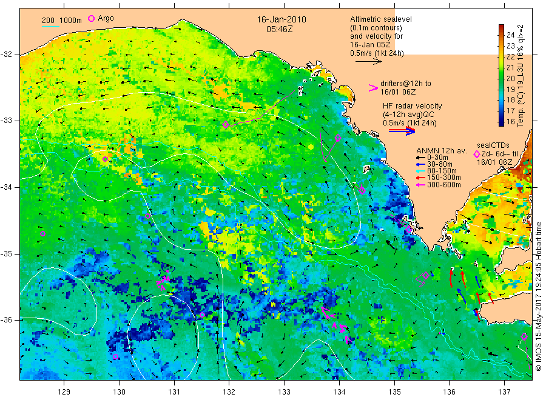Click the '(0.1m contours)' text

point(376,28)
